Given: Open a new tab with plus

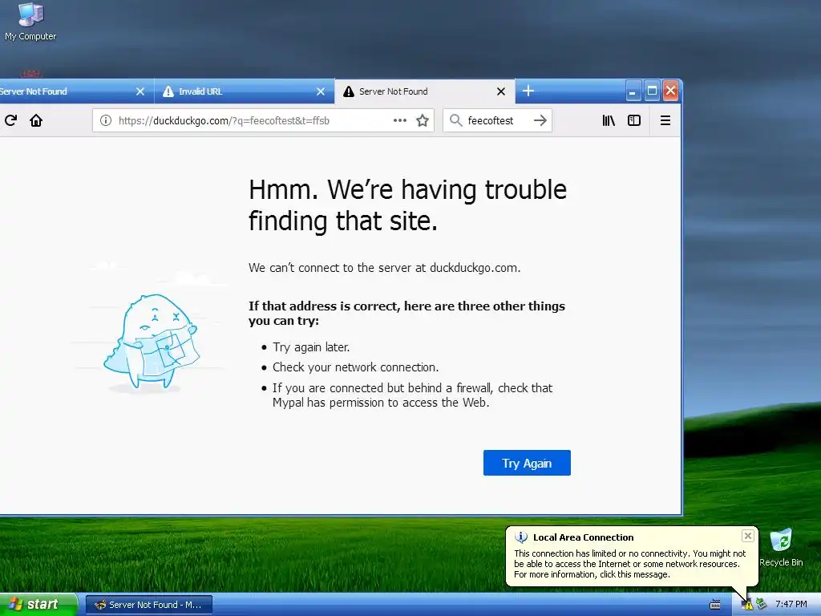Looking at the screenshot, I should tap(528, 91).
